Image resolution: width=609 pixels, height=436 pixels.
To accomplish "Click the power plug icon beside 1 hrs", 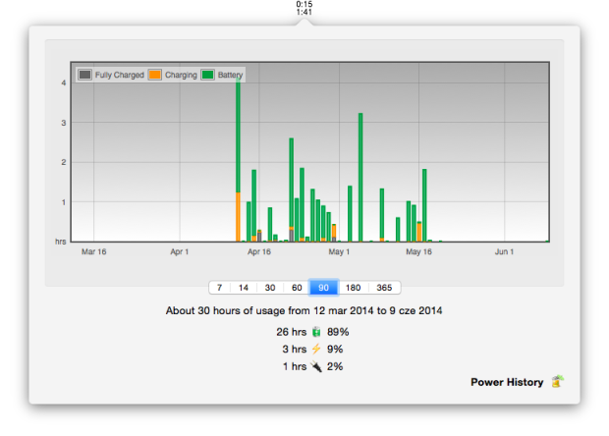I will [x=316, y=366].
